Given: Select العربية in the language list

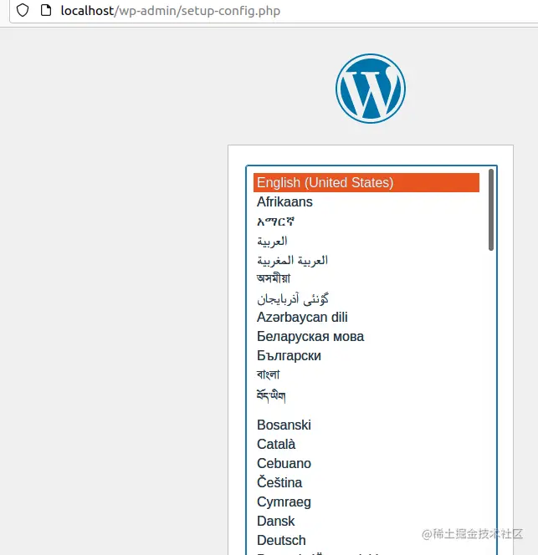Looking at the screenshot, I should pyautogui.click(x=366, y=241).
